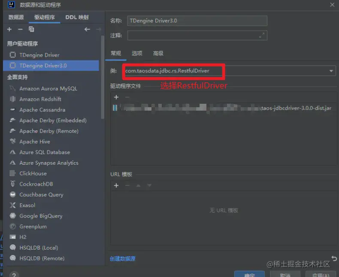
Task: Open help with question mark icon
Action: 14,275
